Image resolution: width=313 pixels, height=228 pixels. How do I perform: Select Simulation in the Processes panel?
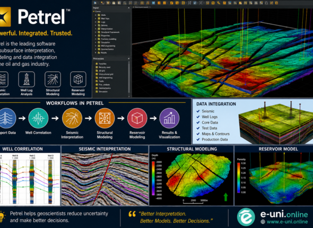tap(103, 92)
